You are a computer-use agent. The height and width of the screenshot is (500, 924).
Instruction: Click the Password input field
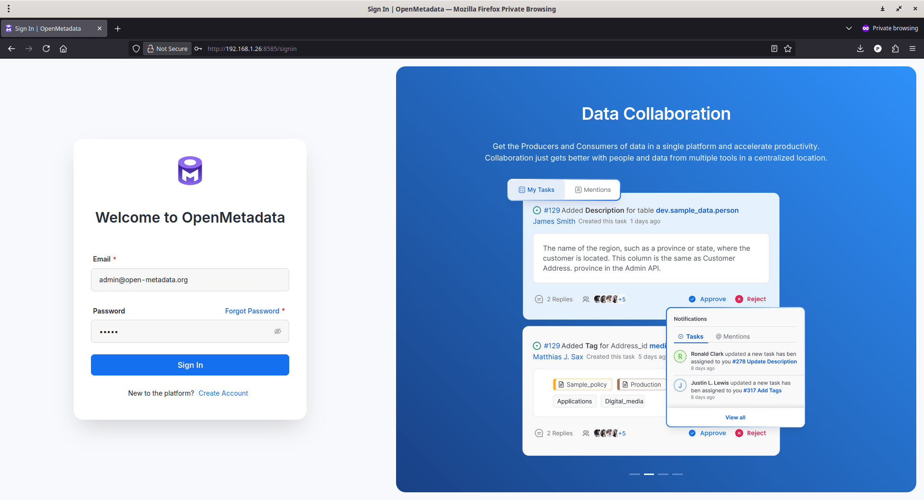pos(190,331)
